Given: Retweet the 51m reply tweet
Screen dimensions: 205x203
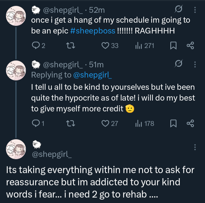Looking at the screenshot, I should pos(68,123).
